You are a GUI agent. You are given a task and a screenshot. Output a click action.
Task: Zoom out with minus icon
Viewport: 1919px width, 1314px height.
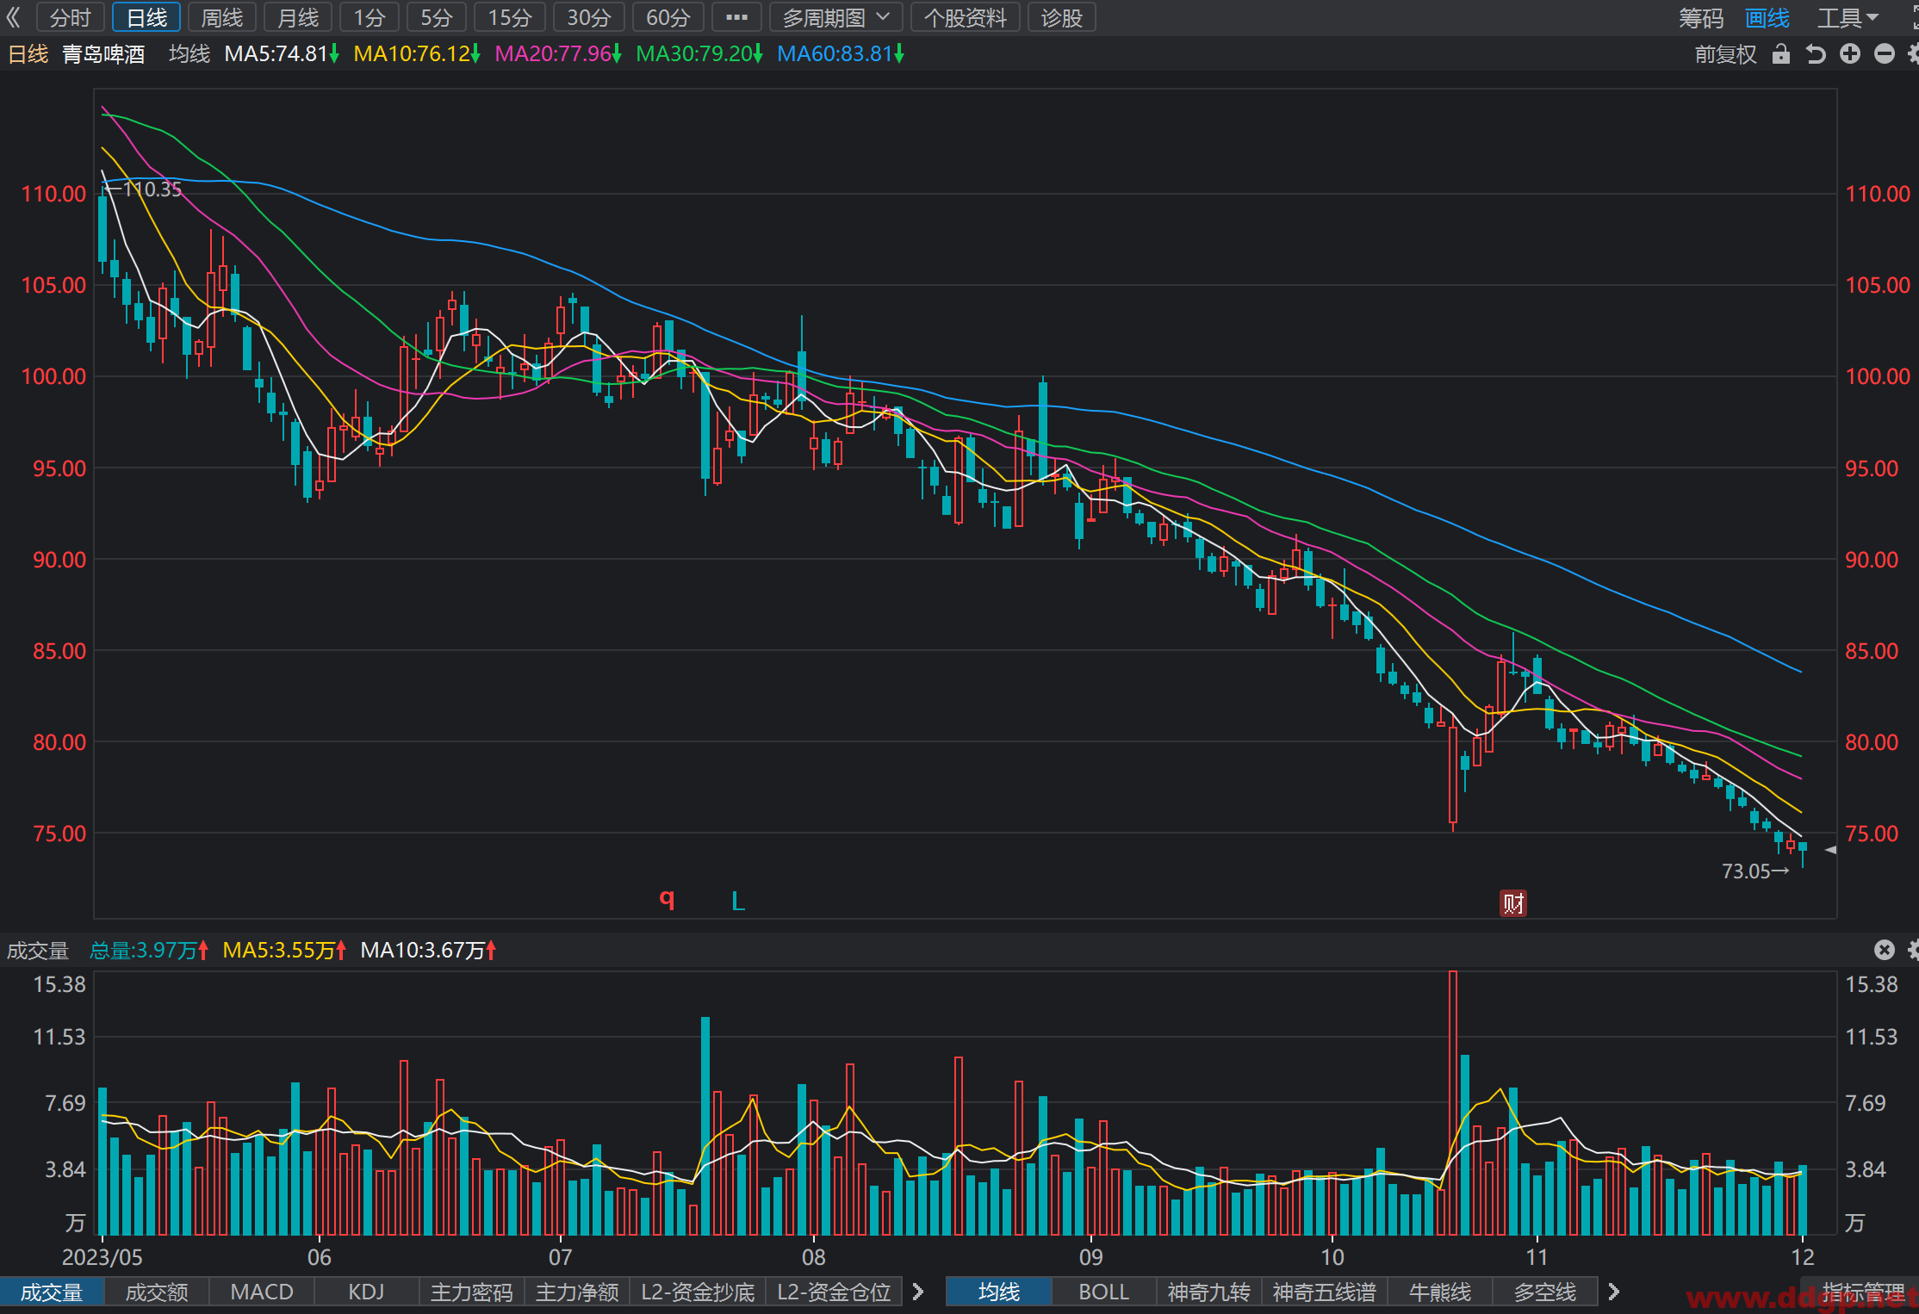pyautogui.click(x=1885, y=54)
